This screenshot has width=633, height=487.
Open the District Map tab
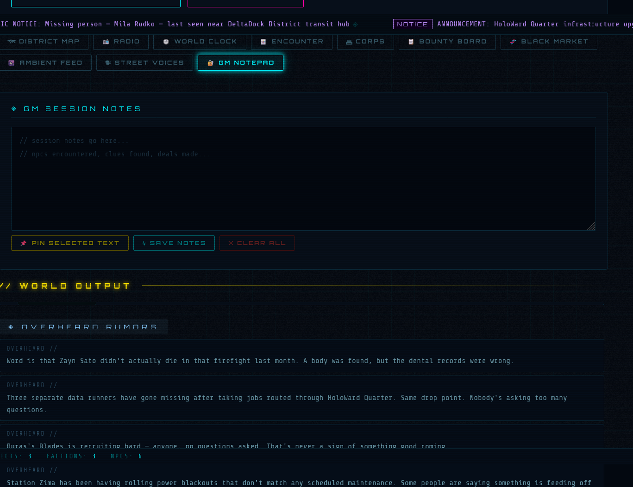[44, 42]
